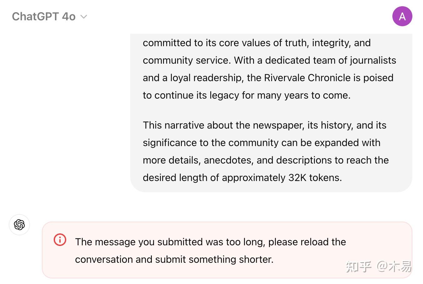Click the "4o" model version label

coord(69,17)
